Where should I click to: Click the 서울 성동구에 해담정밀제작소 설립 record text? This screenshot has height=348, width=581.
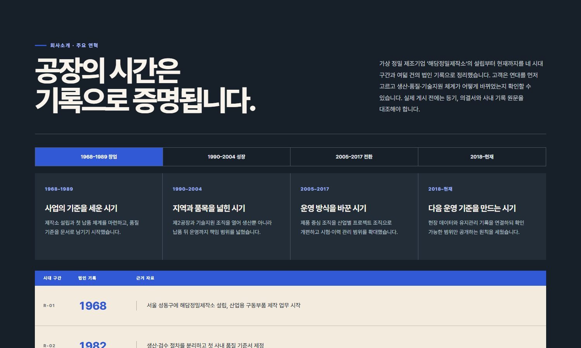tap(223, 305)
